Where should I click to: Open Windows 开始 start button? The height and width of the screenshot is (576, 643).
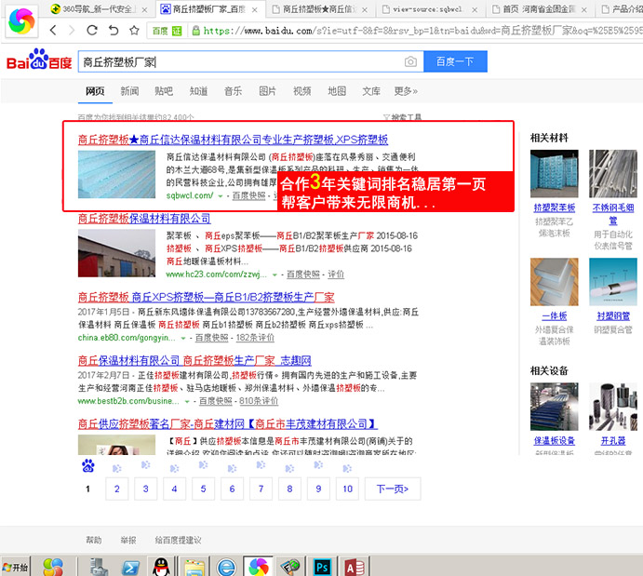pyautogui.click(x=15, y=567)
